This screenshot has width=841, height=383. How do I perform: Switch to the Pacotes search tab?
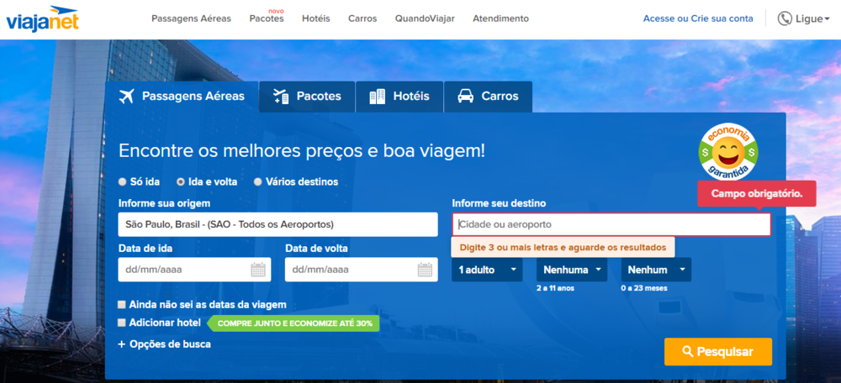click(307, 97)
